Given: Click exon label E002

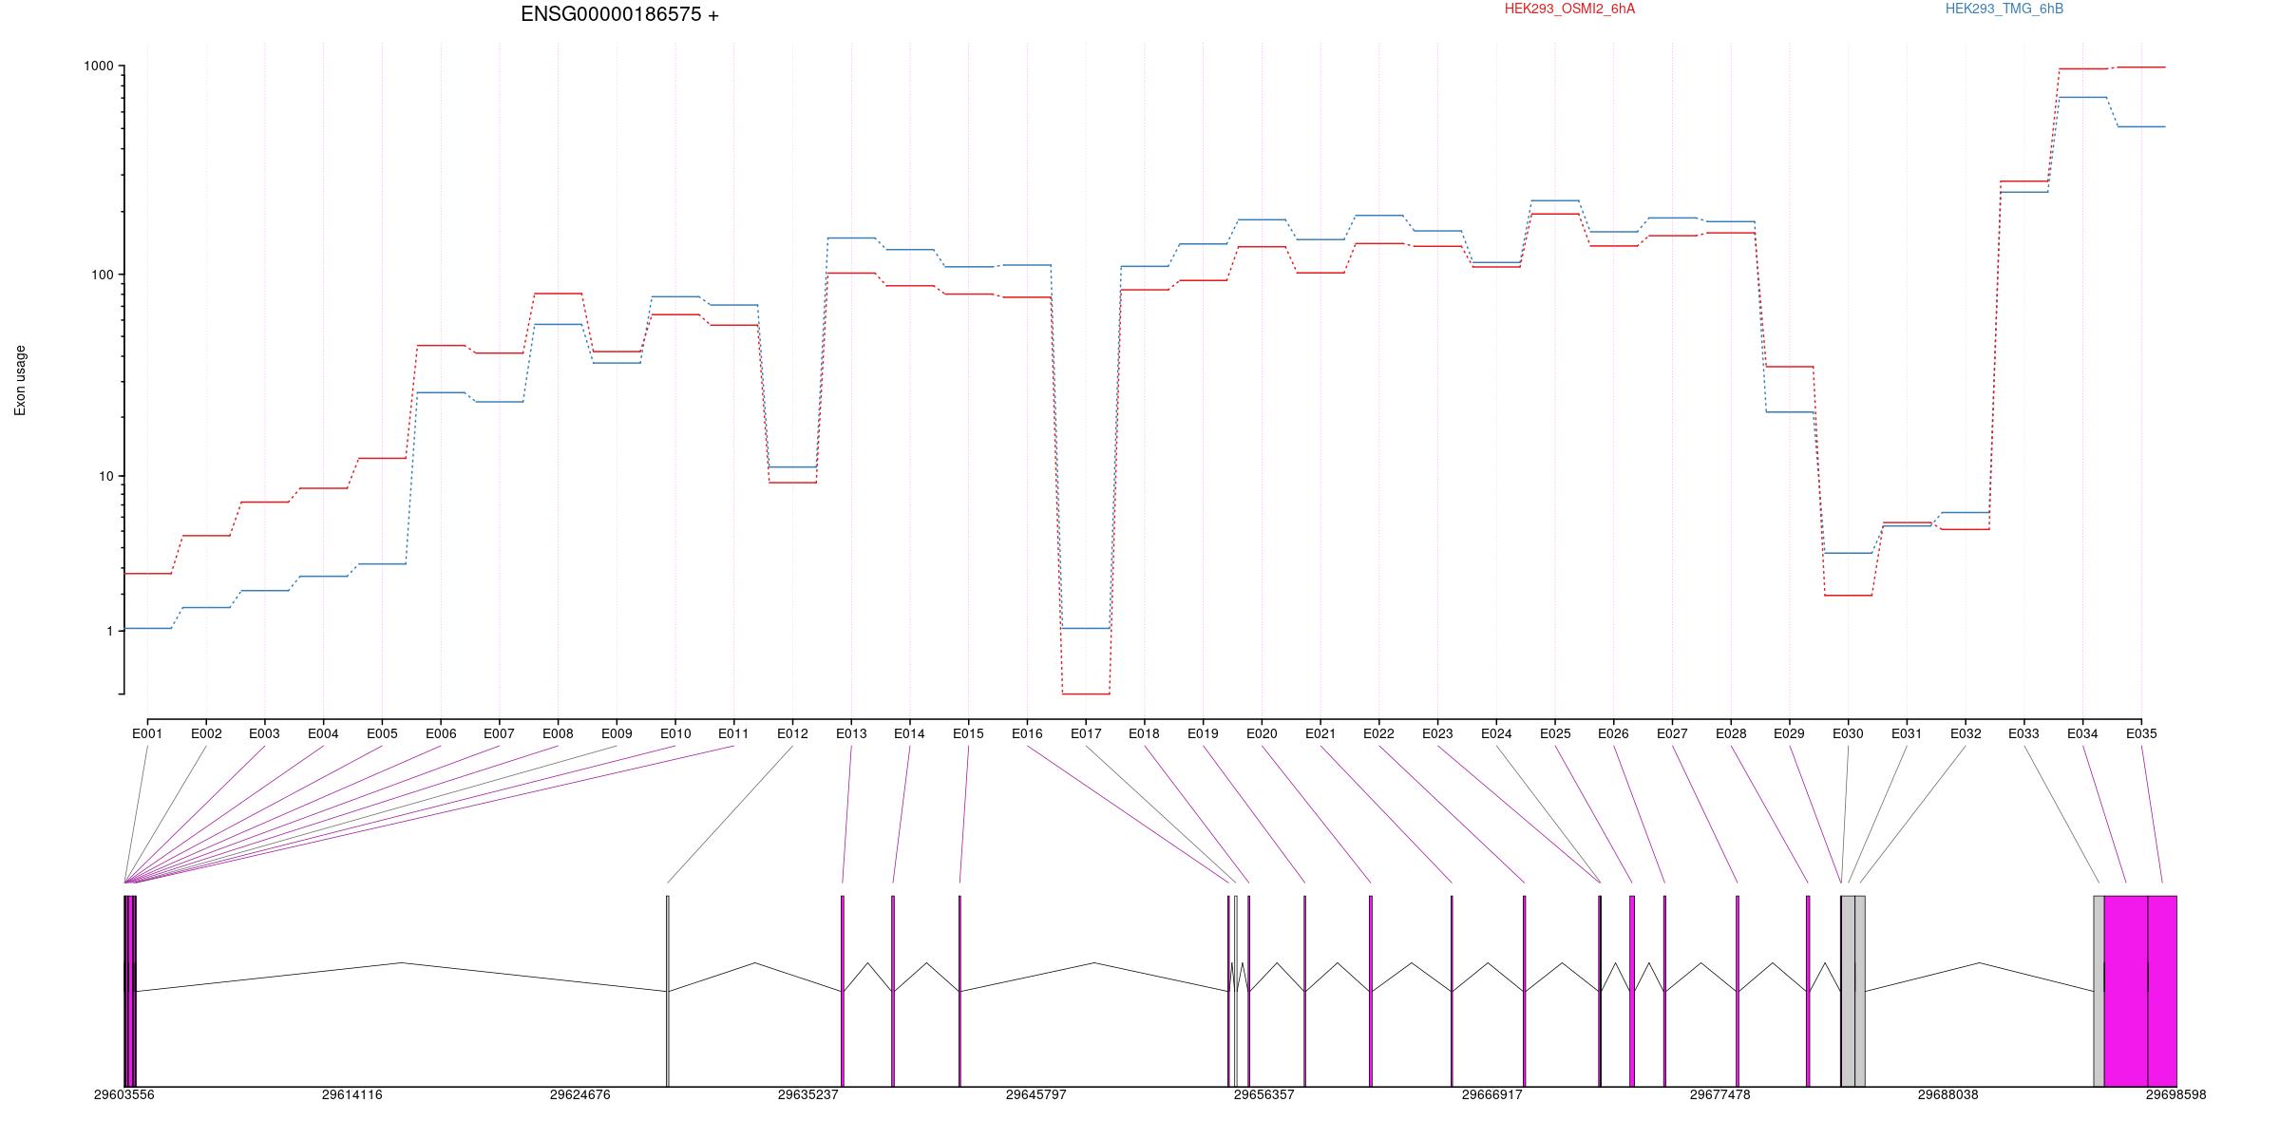Looking at the screenshot, I should [x=206, y=733].
